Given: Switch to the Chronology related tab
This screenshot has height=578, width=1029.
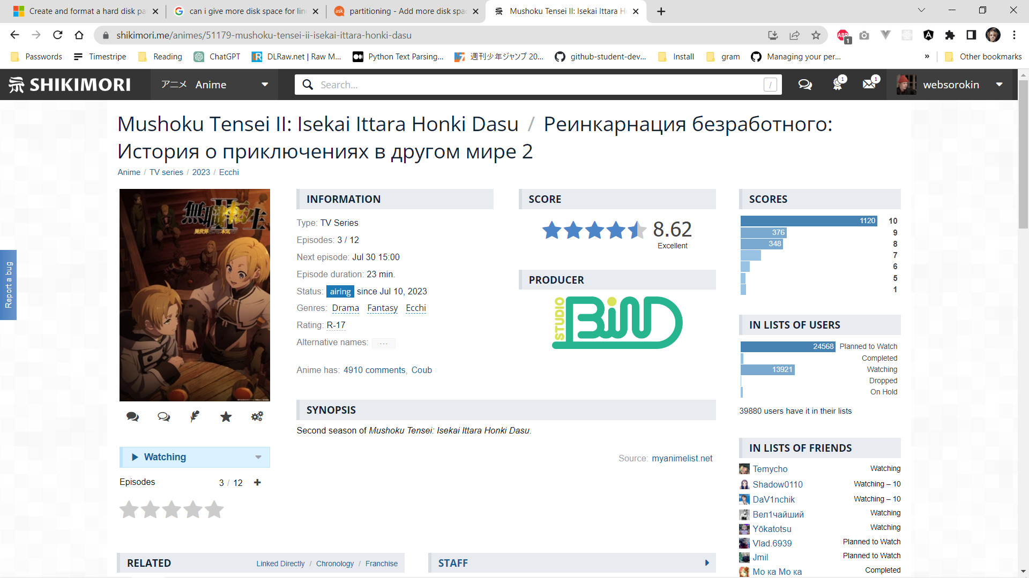Looking at the screenshot, I should [x=334, y=564].
